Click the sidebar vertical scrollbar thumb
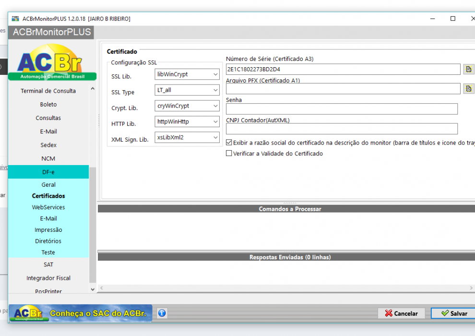 pyautogui.click(x=93, y=225)
